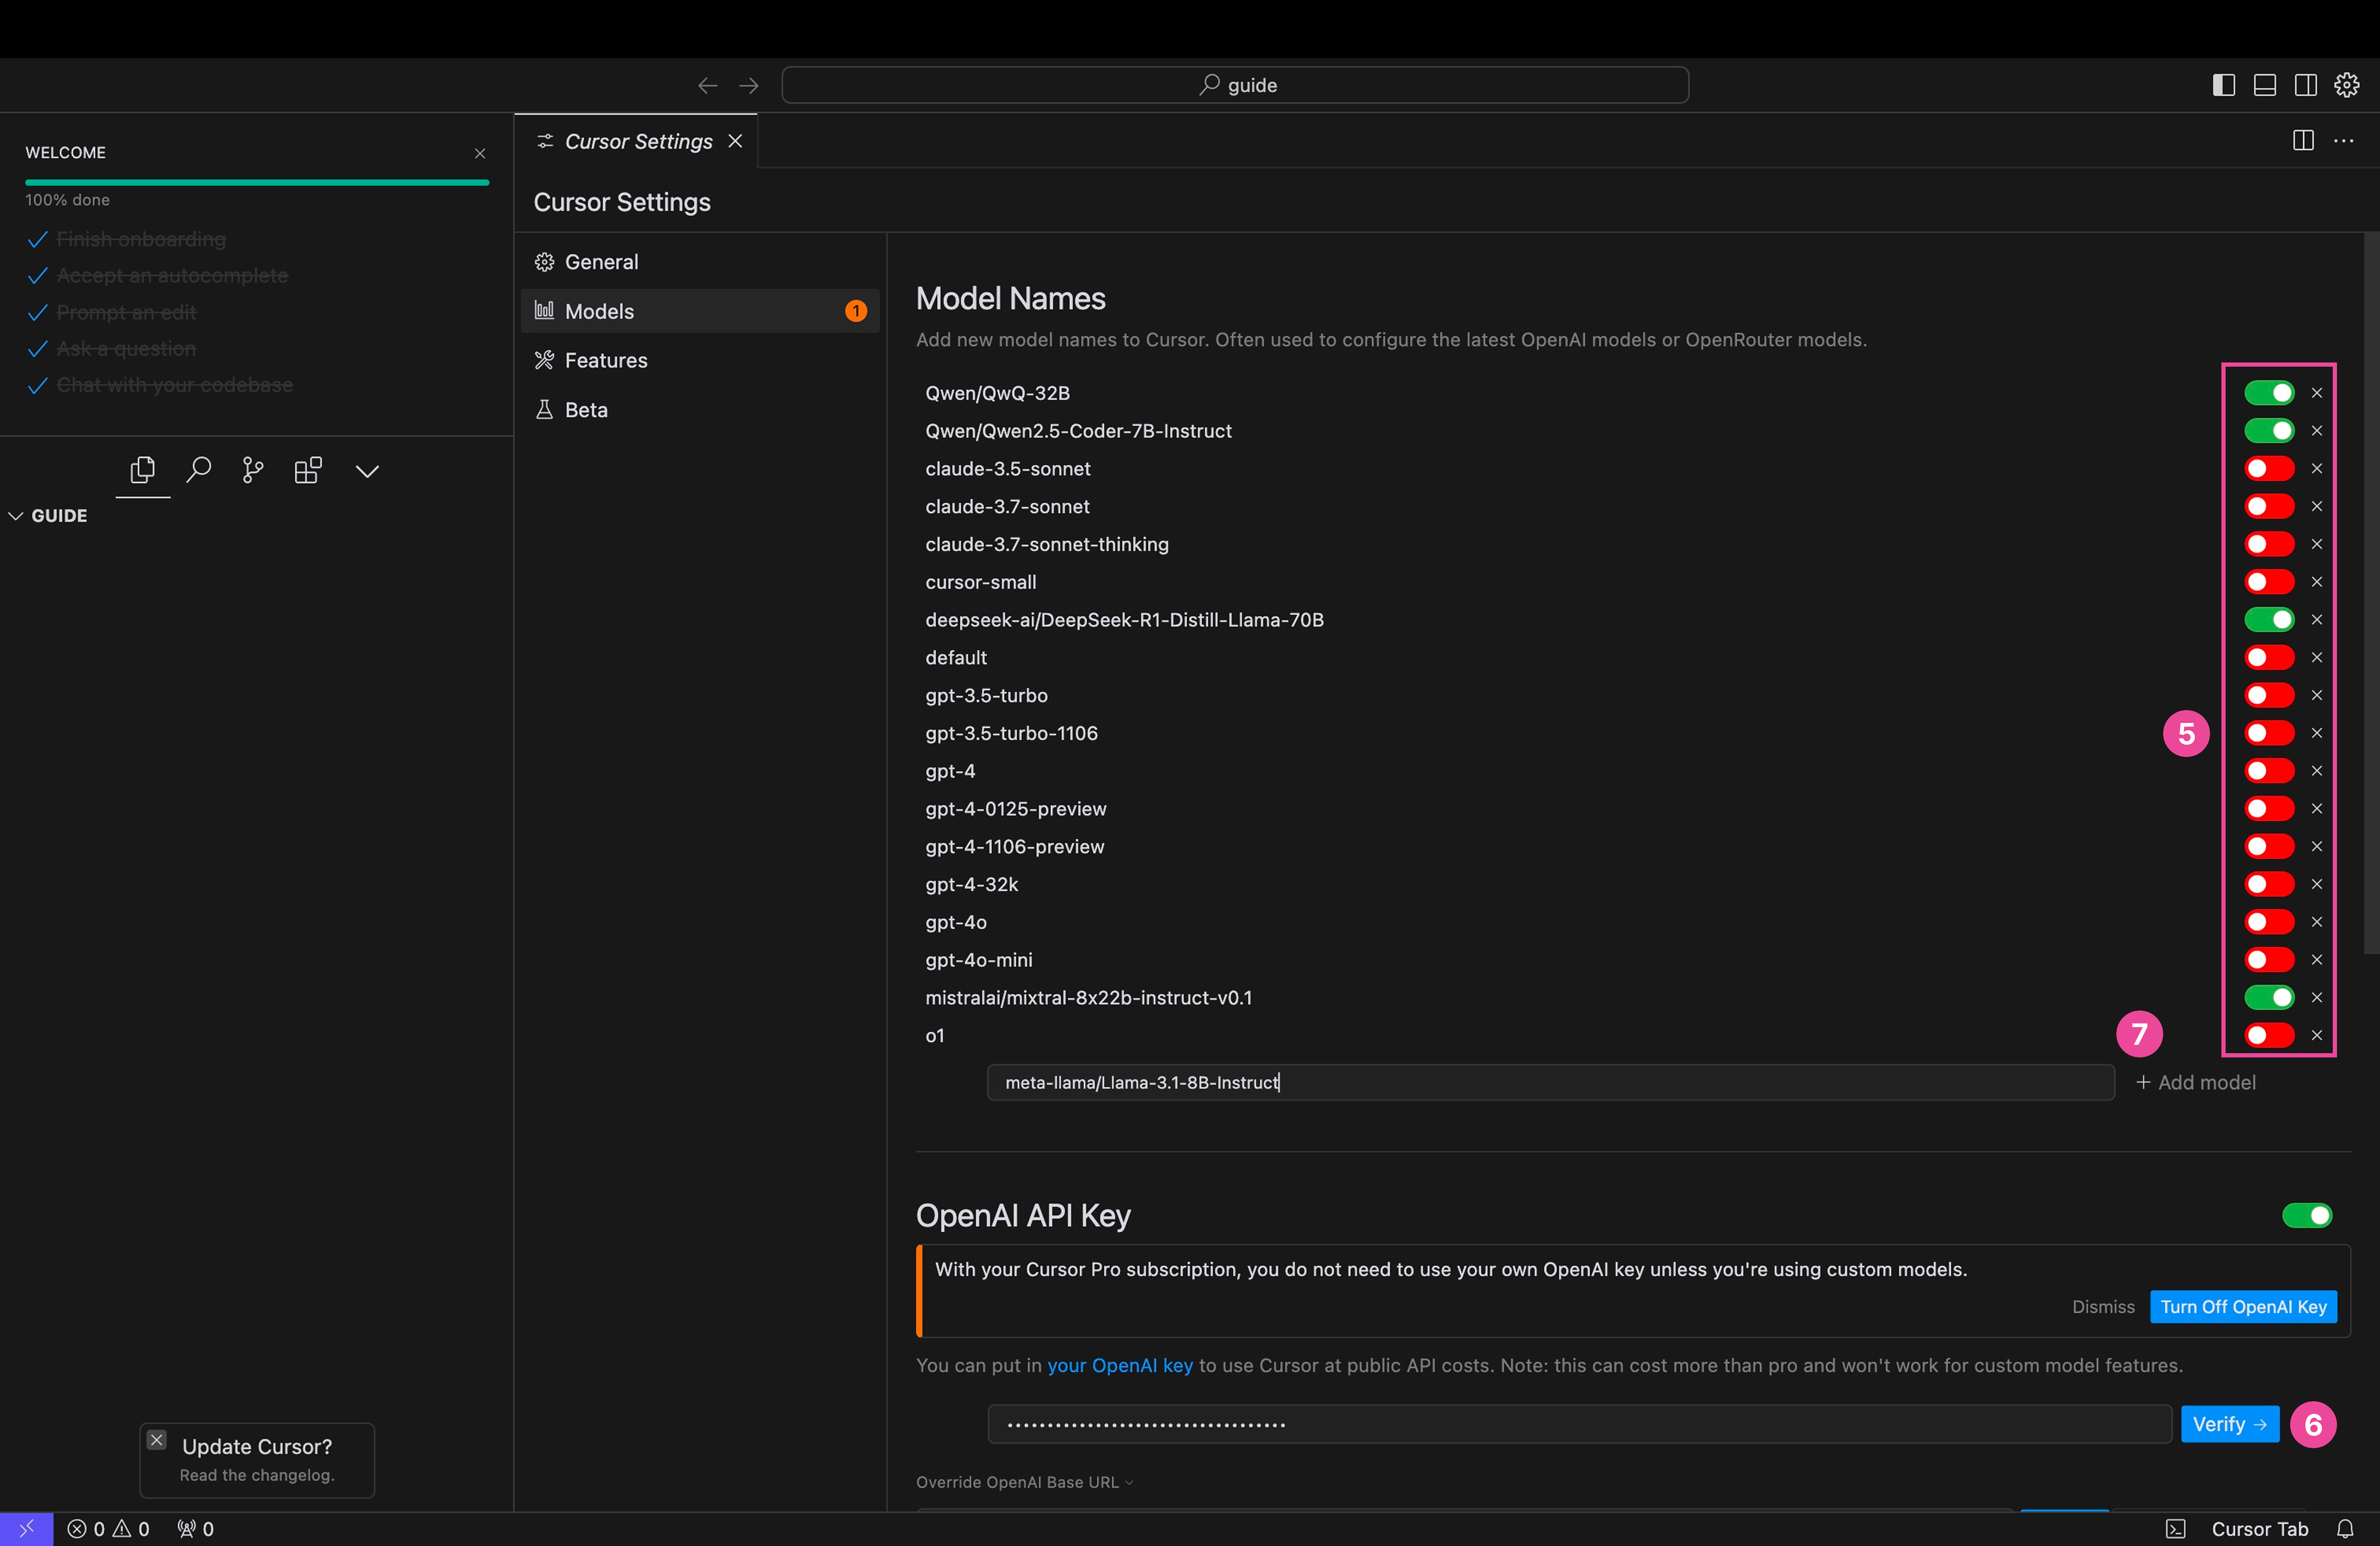
Task: Disable the DeepSeek-R1-Distill-Llama-70B toggle
Action: [2269, 620]
